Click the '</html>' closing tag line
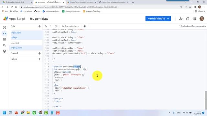The image size is (207, 116). pyautogui.click(x=57, y=107)
